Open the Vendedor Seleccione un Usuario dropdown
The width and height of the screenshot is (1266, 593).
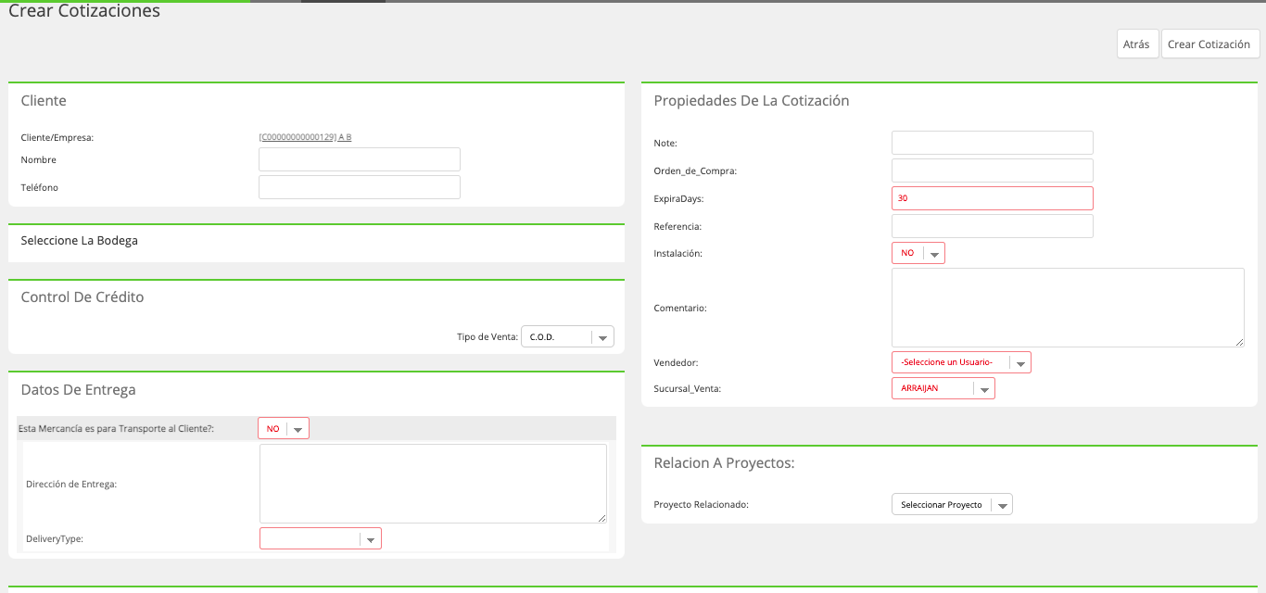(x=961, y=362)
